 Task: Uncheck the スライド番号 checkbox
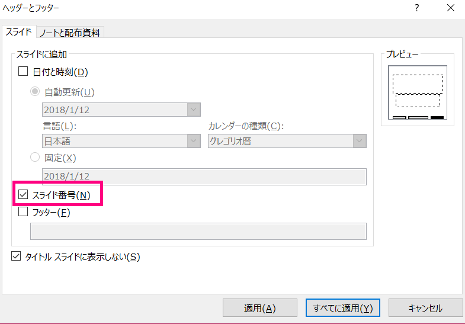click(23, 194)
